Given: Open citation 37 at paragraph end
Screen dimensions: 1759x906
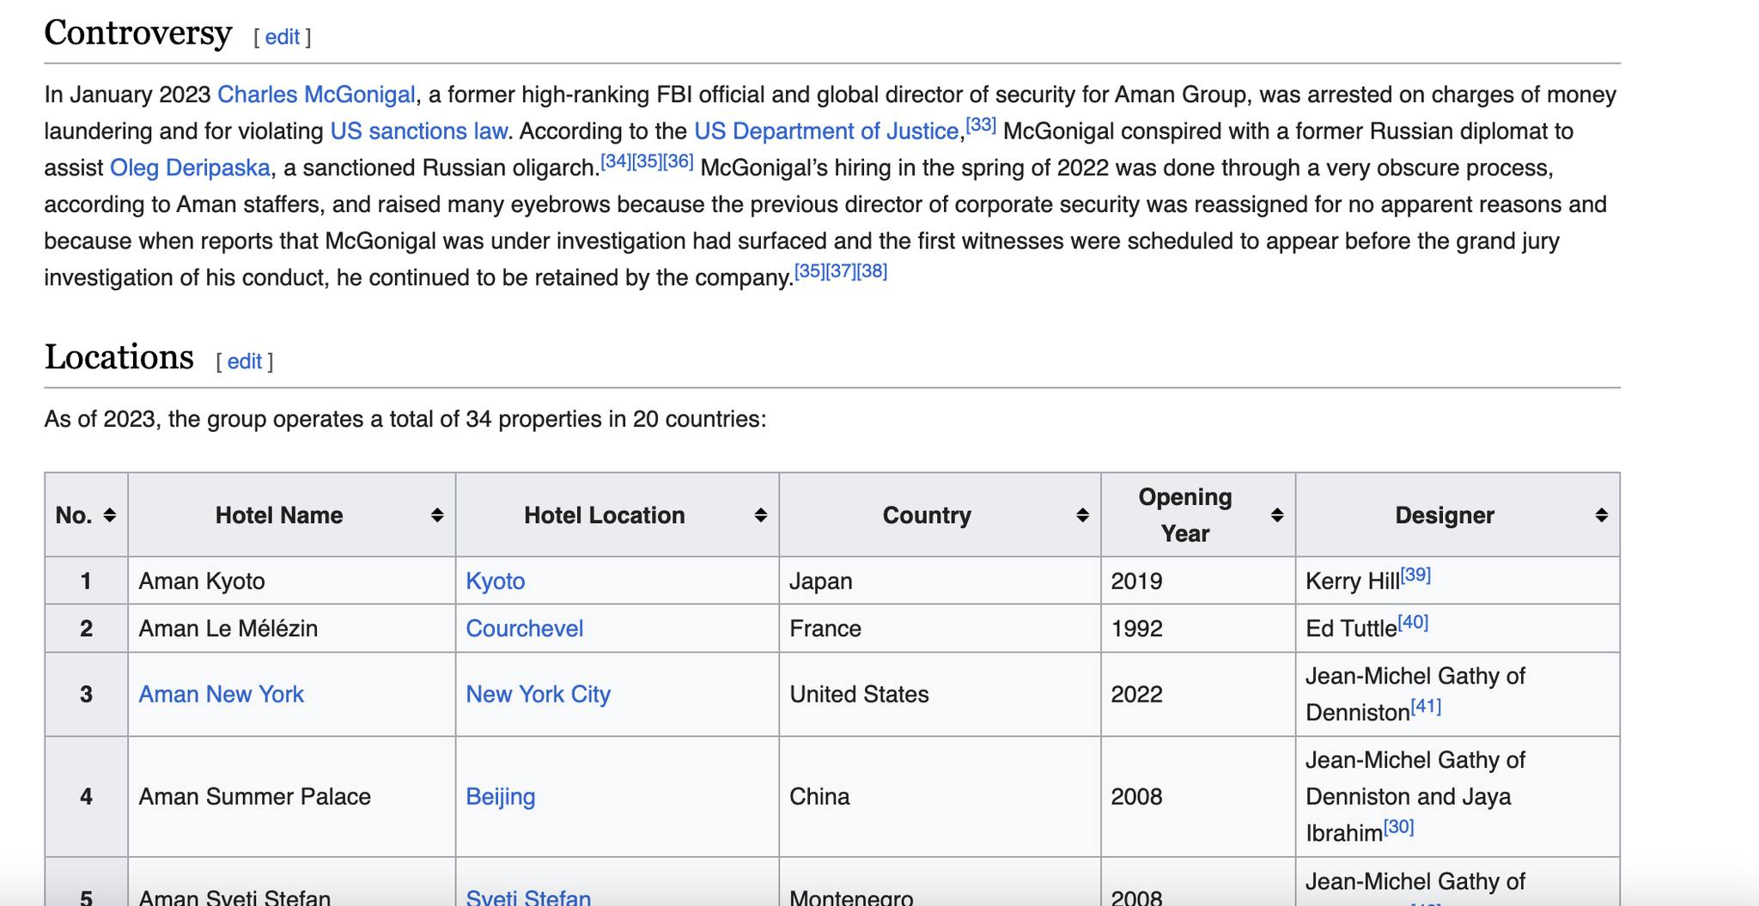Looking at the screenshot, I should click(841, 271).
